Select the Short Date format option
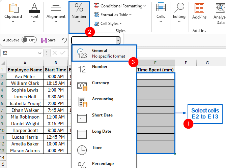The height and width of the screenshot is (168, 226). tap(104, 118)
